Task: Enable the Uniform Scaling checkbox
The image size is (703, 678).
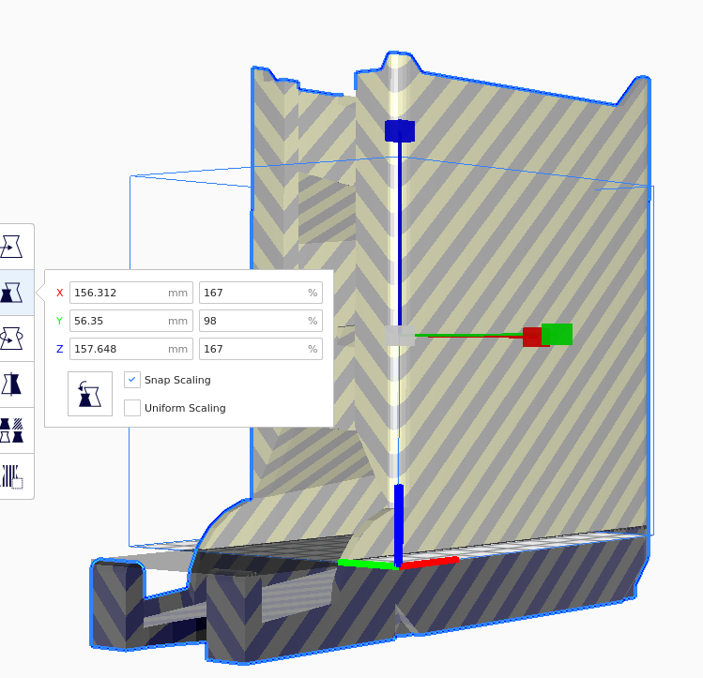Action: click(x=131, y=408)
